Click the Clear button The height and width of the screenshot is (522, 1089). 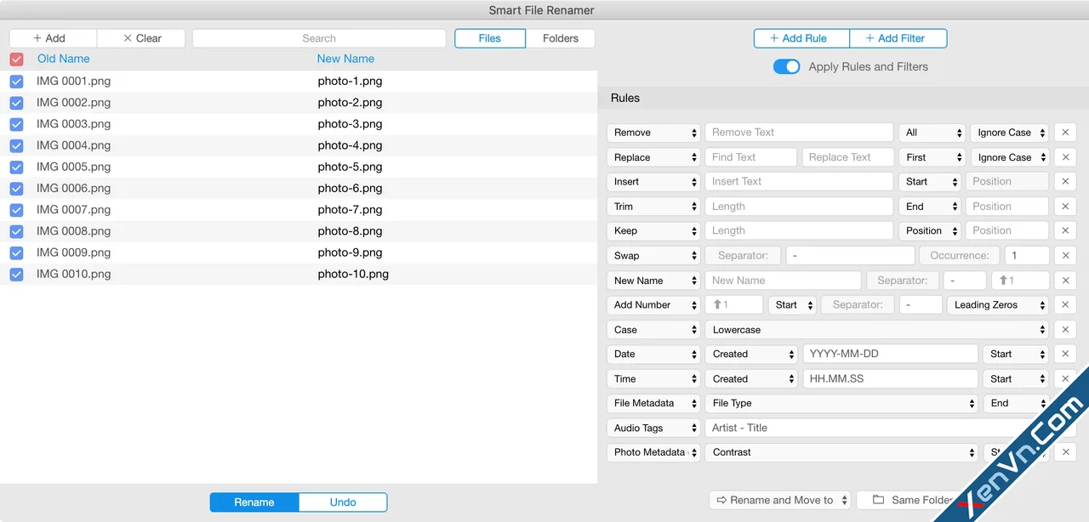coord(141,38)
